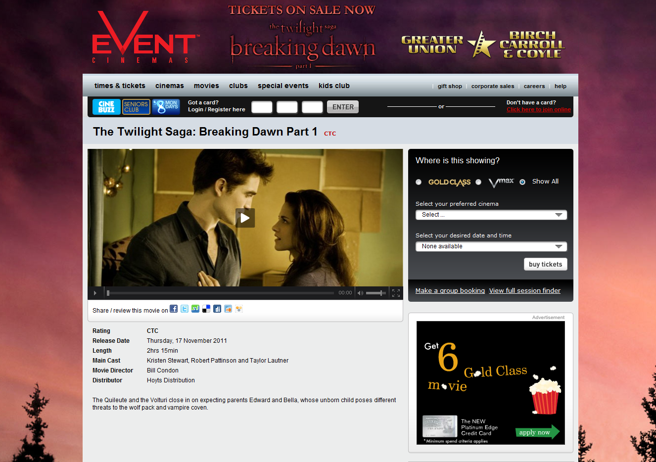656x462 pixels.
Task: Open the Cine Buzz club logo
Action: point(106,107)
